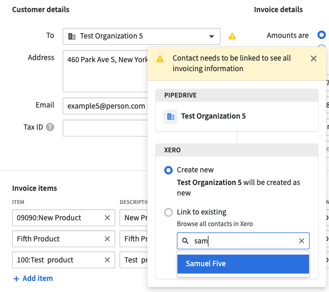Dismiss the contact linking warning banner
329x292 pixels.
click(314, 59)
